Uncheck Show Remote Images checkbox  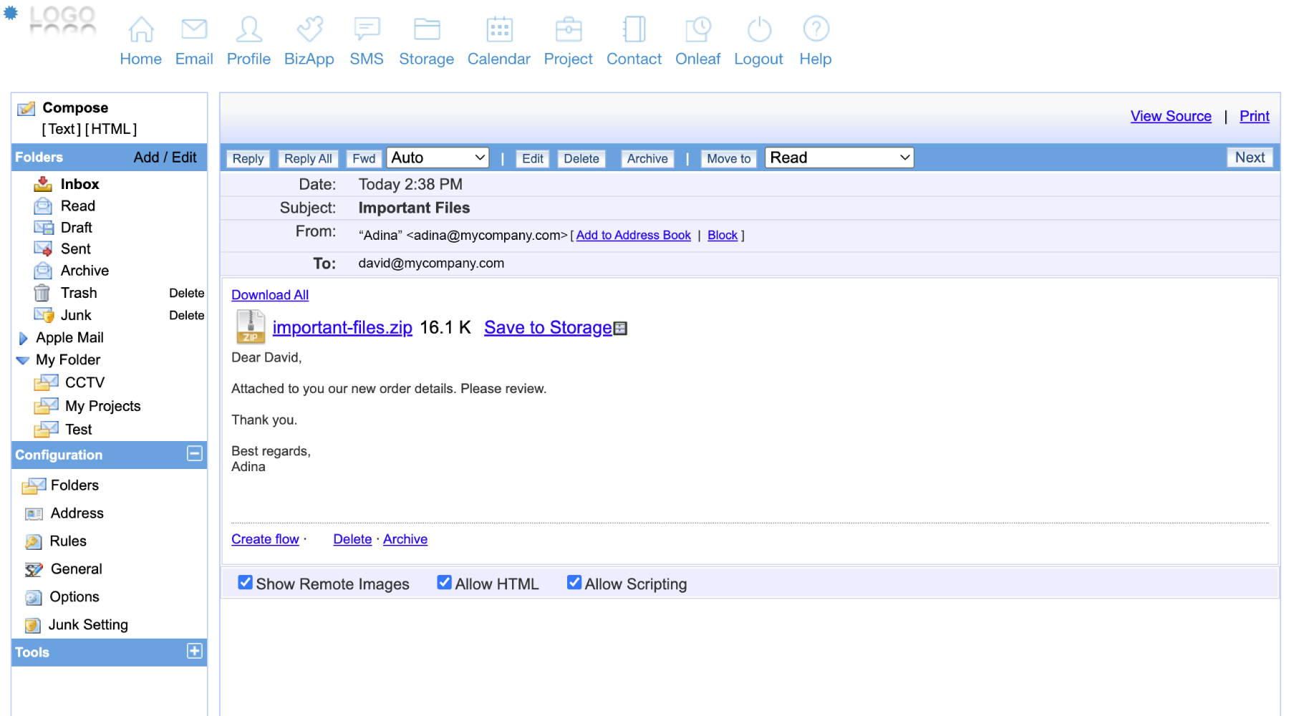click(245, 583)
